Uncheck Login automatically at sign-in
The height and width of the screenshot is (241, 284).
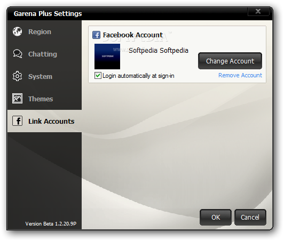(x=98, y=76)
